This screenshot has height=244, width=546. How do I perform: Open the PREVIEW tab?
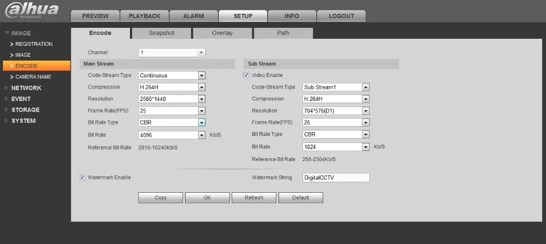coord(95,16)
